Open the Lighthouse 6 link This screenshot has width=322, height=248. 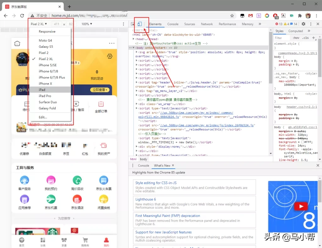coord(146,199)
